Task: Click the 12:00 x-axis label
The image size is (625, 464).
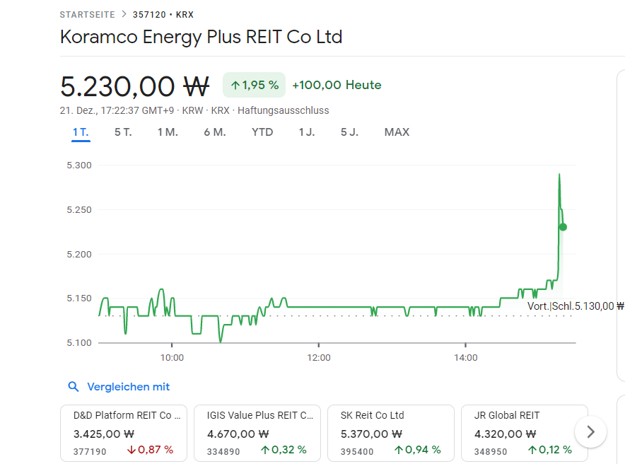Action: (x=319, y=358)
